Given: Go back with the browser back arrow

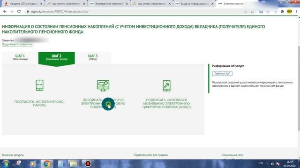Looking at the screenshot, I should tap(5, 11).
